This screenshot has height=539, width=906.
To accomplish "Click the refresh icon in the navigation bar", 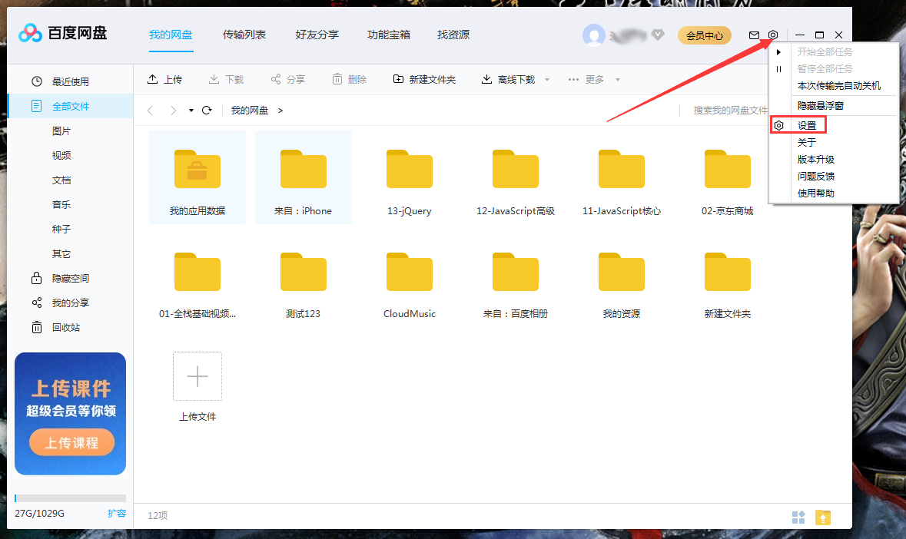I will pos(206,110).
